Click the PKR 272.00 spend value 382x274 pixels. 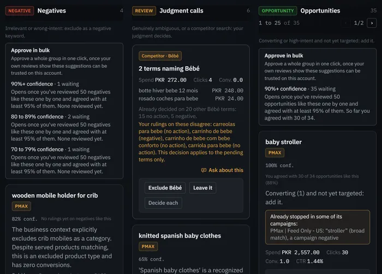pyautogui.click(x=171, y=80)
